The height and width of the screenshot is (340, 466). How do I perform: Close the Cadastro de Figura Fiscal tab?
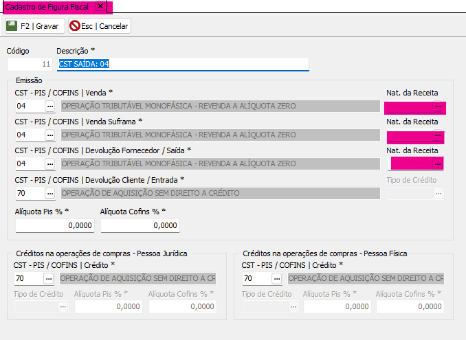pyautogui.click(x=100, y=6)
